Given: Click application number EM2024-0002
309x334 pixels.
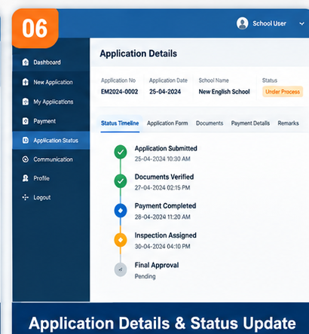Looking at the screenshot, I should (119, 92).
